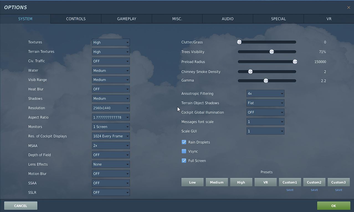The width and height of the screenshot is (354, 212).
Task: Expand the Anisotropic Filtering dropdown
Action: (x=265, y=93)
